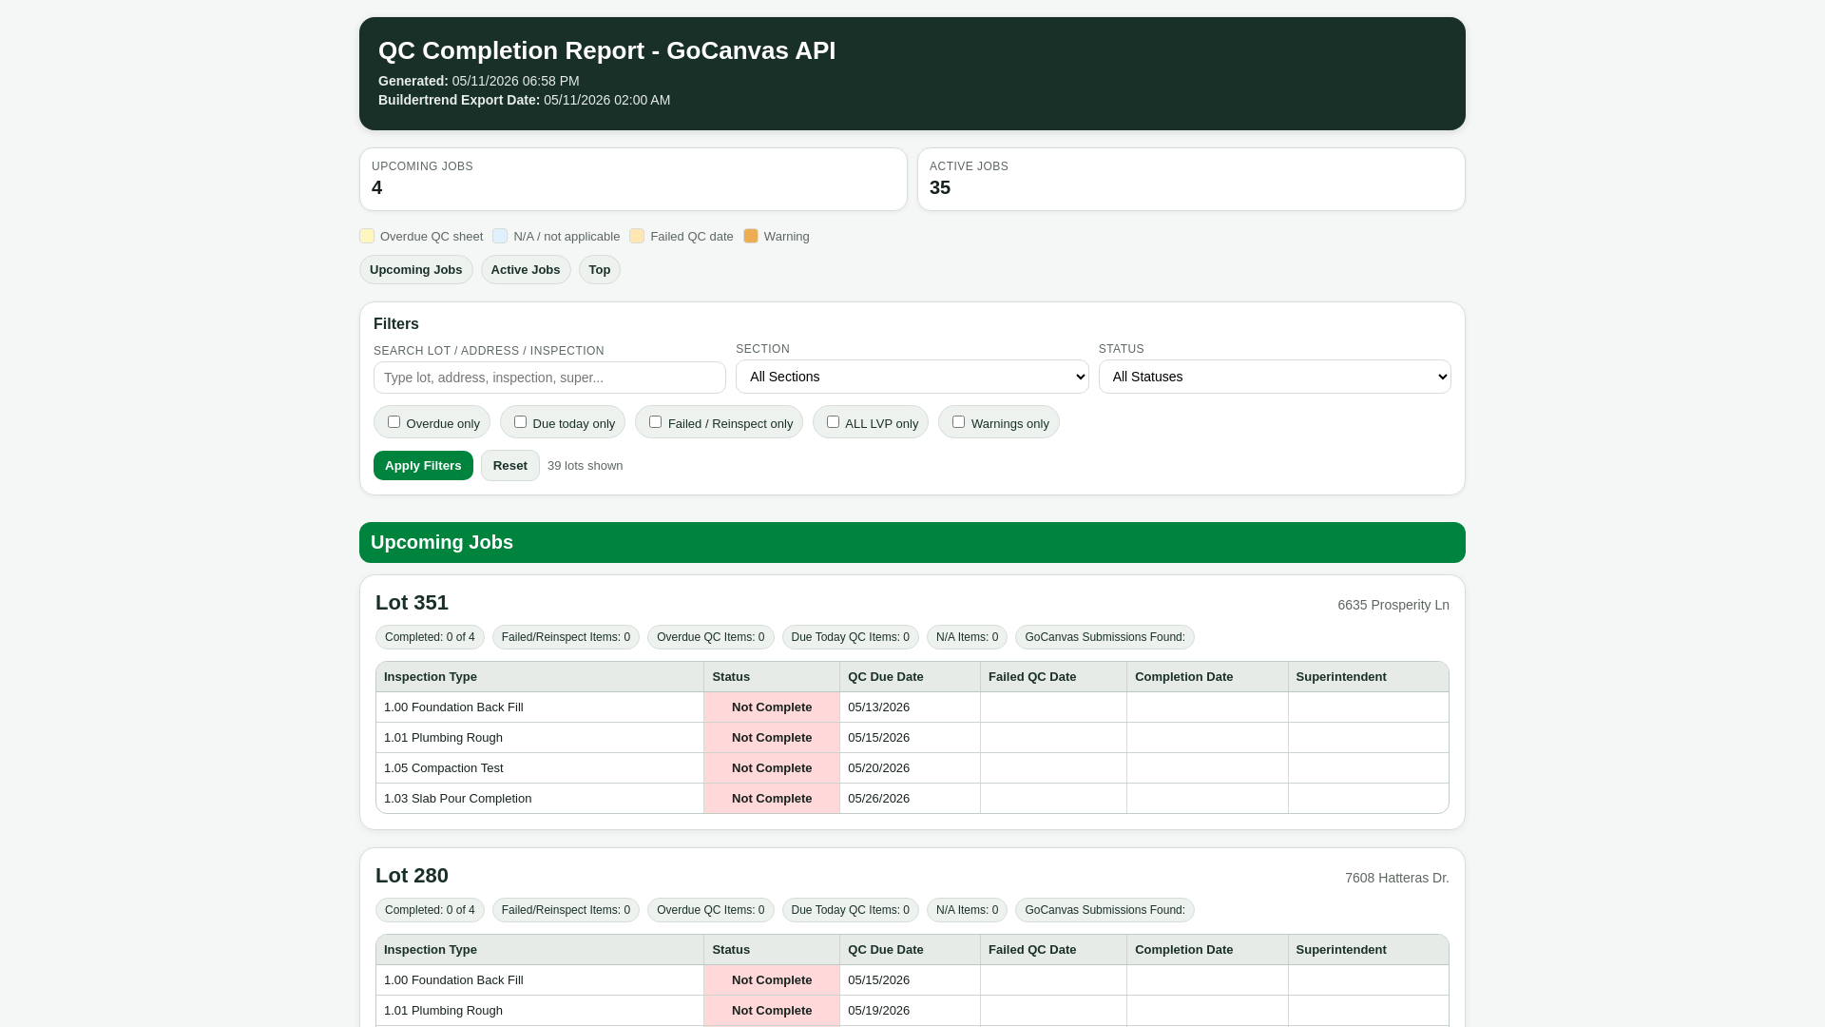This screenshot has height=1027, width=1825.
Task: Click Lot 351 N/A Items badge
Action: click(967, 637)
